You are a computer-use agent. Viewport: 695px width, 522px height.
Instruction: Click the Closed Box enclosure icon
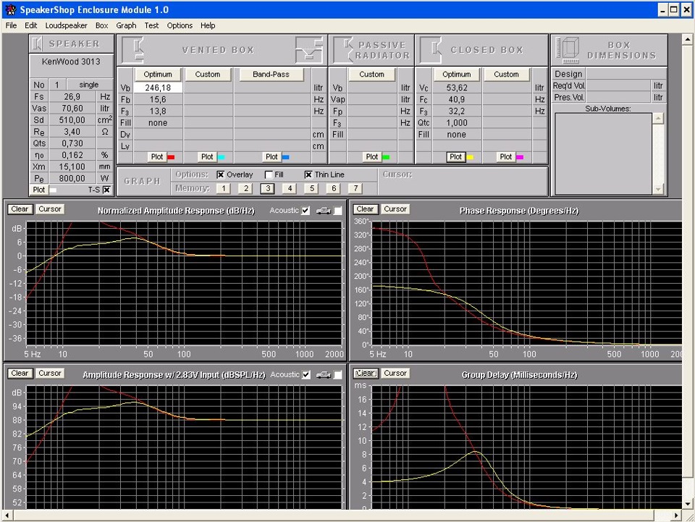(431, 50)
